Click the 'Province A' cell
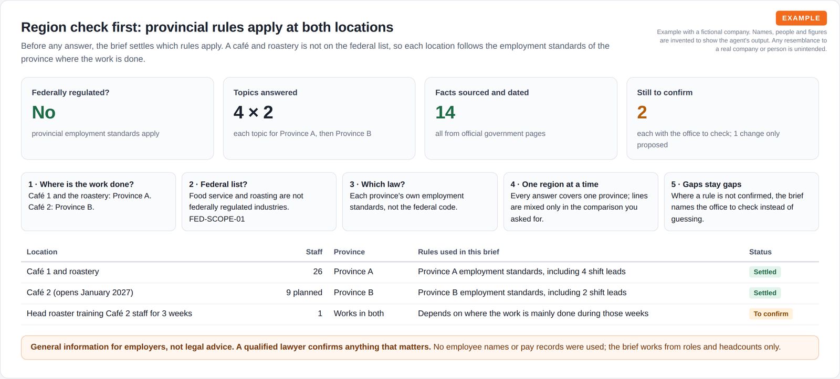Image resolution: width=840 pixels, height=379 pixels. pos(353,272)
